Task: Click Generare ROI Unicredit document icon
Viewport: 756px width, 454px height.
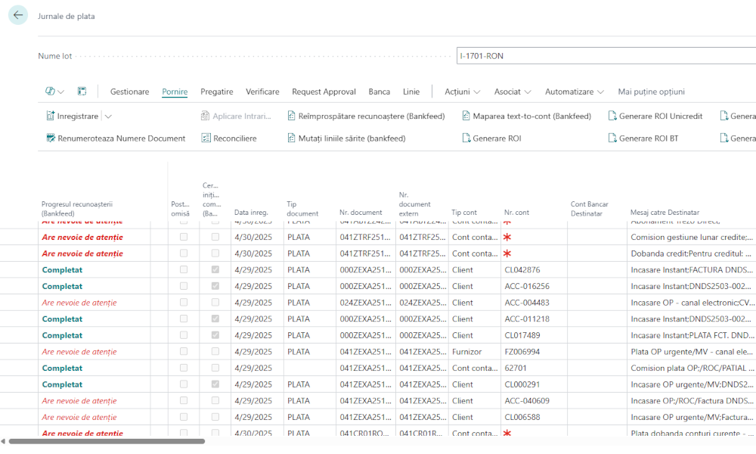Action: 612,116
